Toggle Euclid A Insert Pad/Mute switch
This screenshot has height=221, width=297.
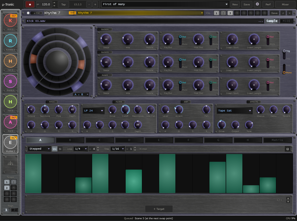coord(268,40)
